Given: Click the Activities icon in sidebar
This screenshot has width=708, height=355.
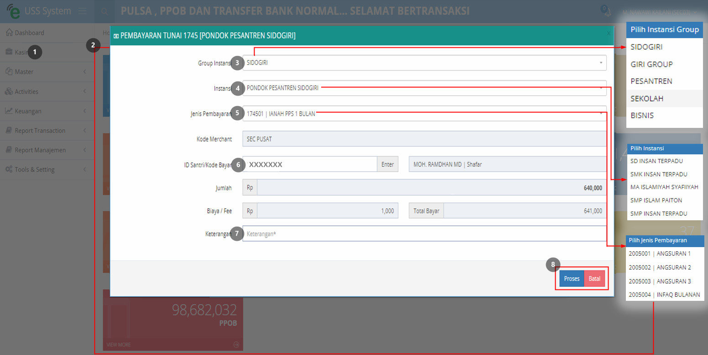Looking at the screenshot, I should tap(9, 91).
